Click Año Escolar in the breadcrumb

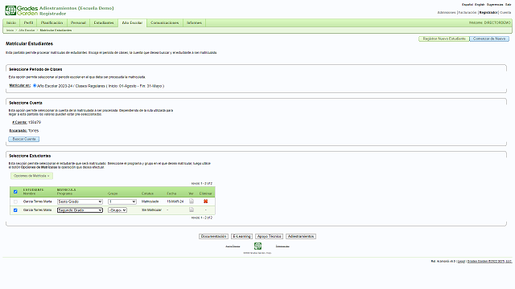click(x=27, y=31)
